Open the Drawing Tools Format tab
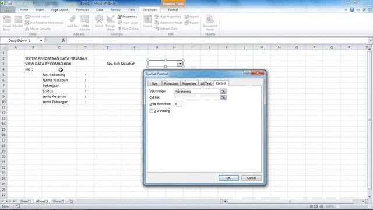The height and width of the screenshot is (210, 373). coord(173,10)
